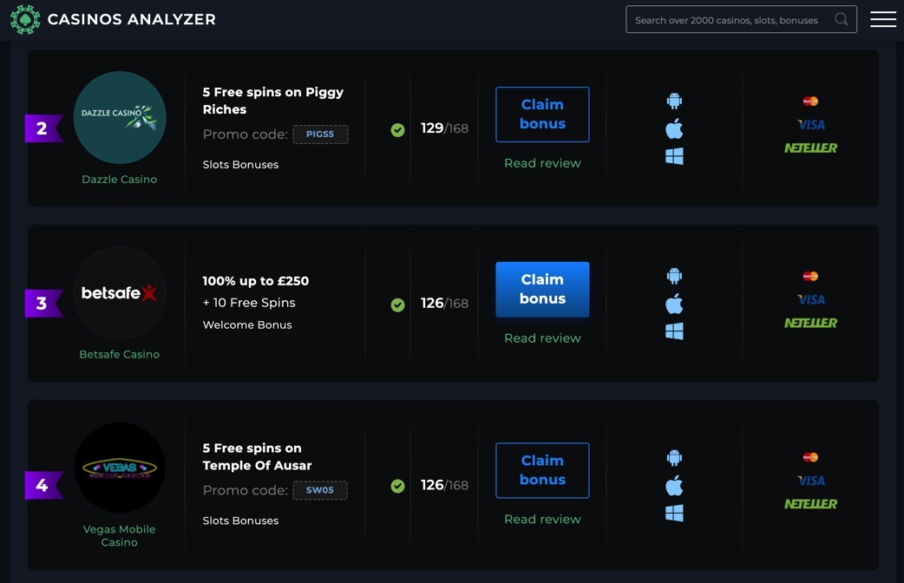Click the 'Welcome Bonus' label

[x=247, y=324]
